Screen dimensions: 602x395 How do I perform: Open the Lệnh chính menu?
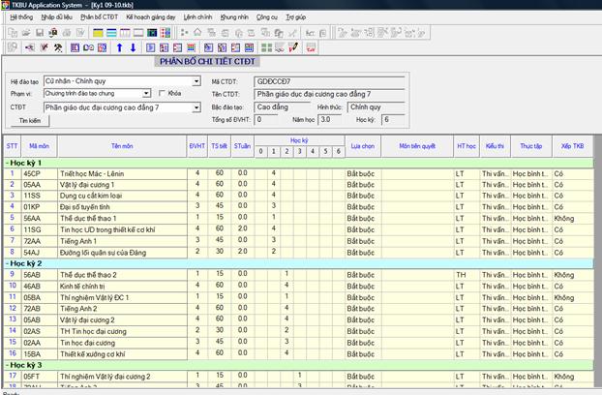pyautogui.click(x=198, y=17)
